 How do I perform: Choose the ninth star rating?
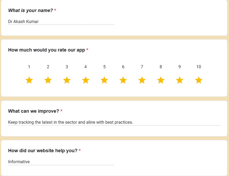180,80
